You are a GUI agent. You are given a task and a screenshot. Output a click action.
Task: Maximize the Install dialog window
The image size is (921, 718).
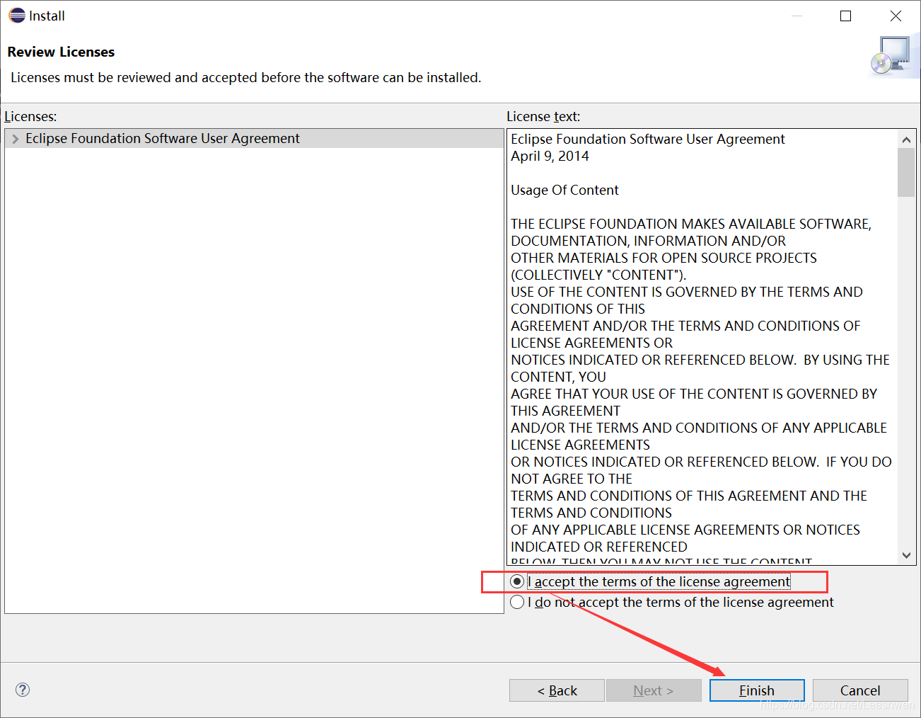845,16
